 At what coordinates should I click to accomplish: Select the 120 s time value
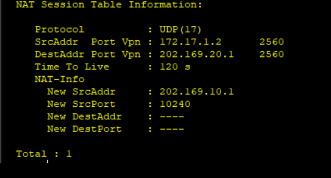(175, 67)
